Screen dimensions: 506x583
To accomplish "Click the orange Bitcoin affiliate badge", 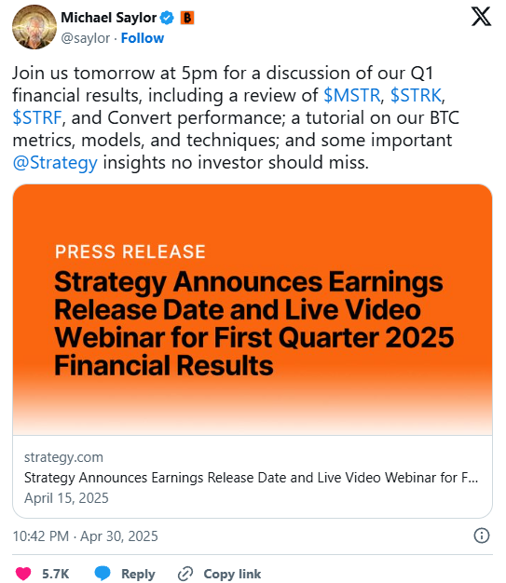I will click(x=187, y=18).
